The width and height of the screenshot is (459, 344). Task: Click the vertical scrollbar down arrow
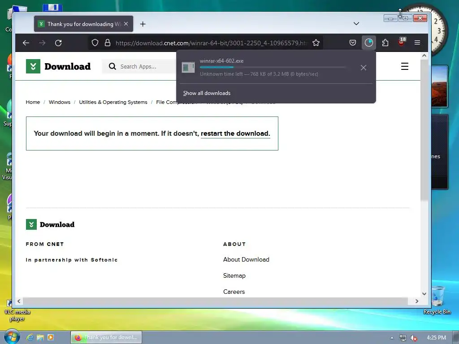[424, 294]
